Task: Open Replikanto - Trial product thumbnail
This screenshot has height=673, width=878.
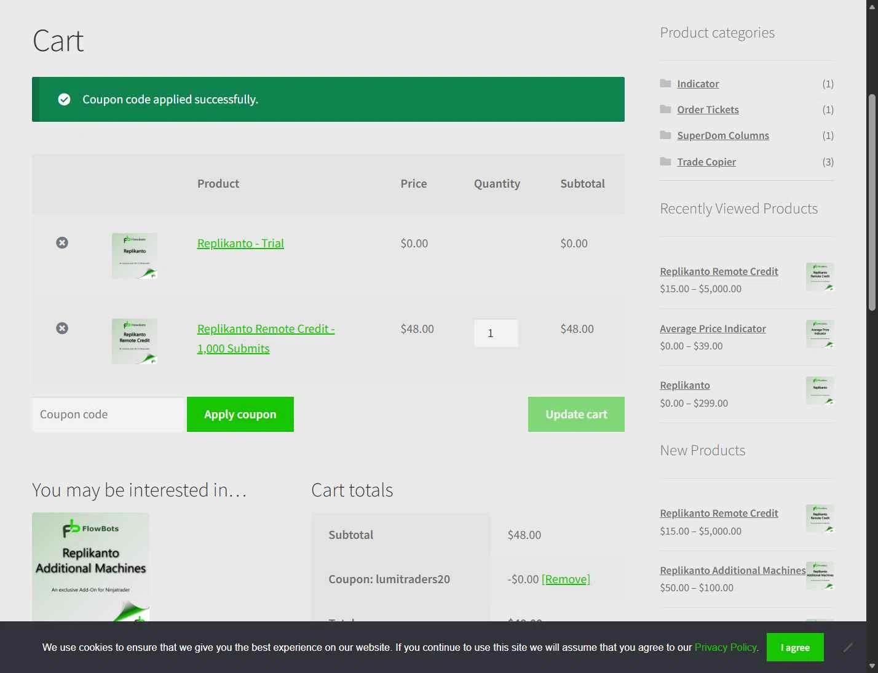Action: (135, 256)
